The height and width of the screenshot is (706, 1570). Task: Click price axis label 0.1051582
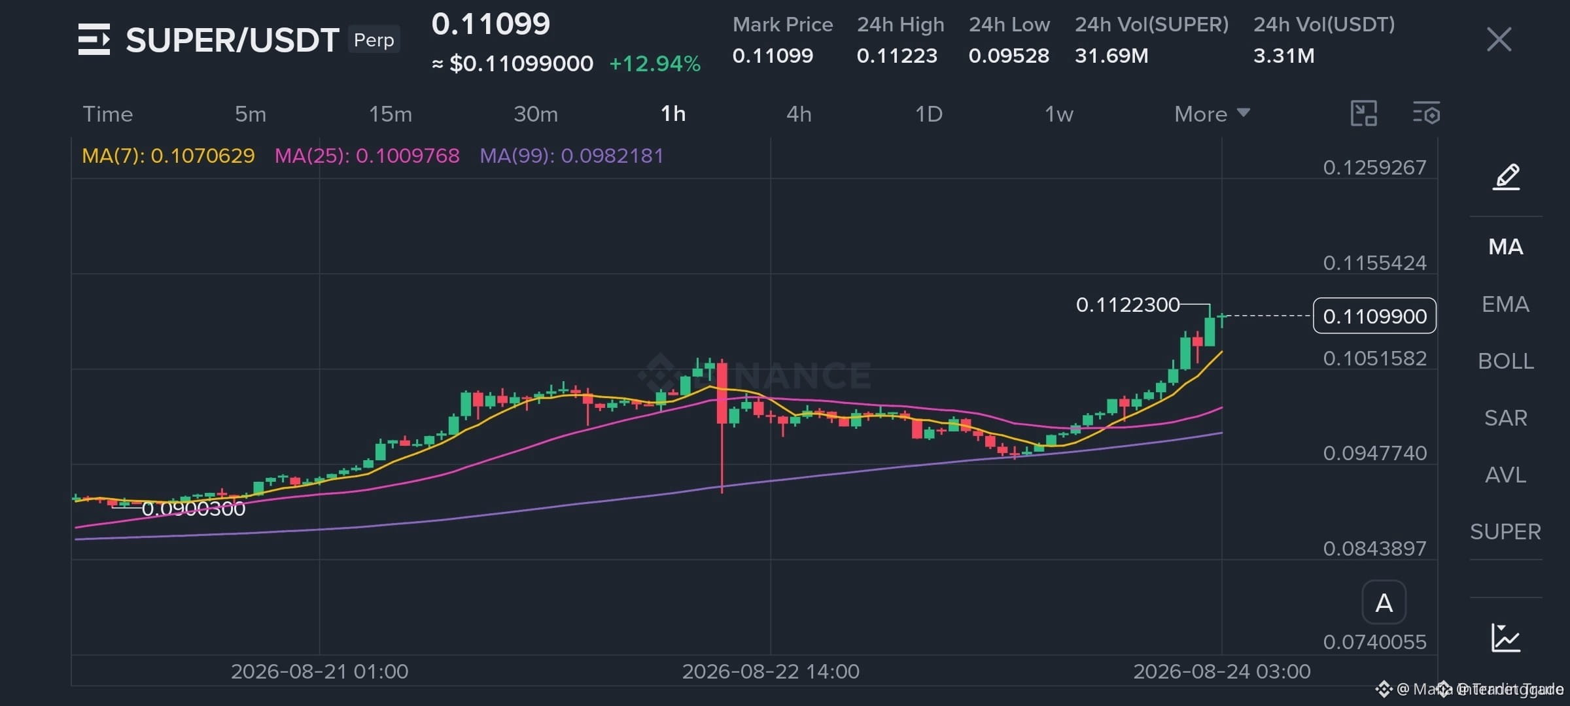click(1374, 359)
